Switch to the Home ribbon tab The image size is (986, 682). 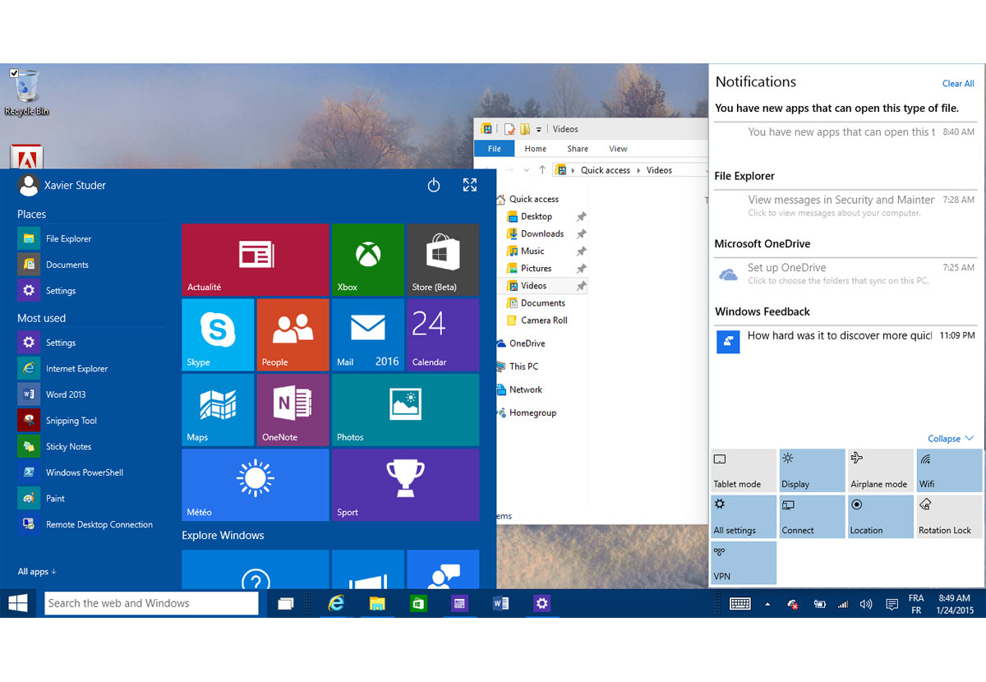(536, 149)
